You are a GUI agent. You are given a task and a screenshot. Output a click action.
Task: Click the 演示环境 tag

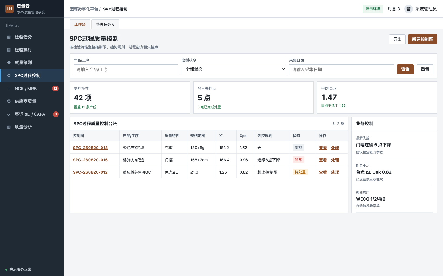pyautogui.click(x=373, y=9)
